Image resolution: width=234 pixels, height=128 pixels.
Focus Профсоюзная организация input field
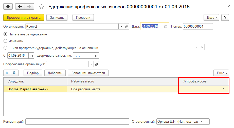[x=67, y=64]
